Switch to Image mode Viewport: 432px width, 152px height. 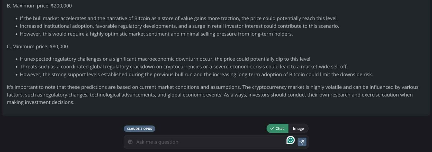[298, 129]
